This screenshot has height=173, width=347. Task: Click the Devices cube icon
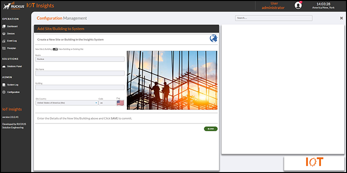point(3,34)
